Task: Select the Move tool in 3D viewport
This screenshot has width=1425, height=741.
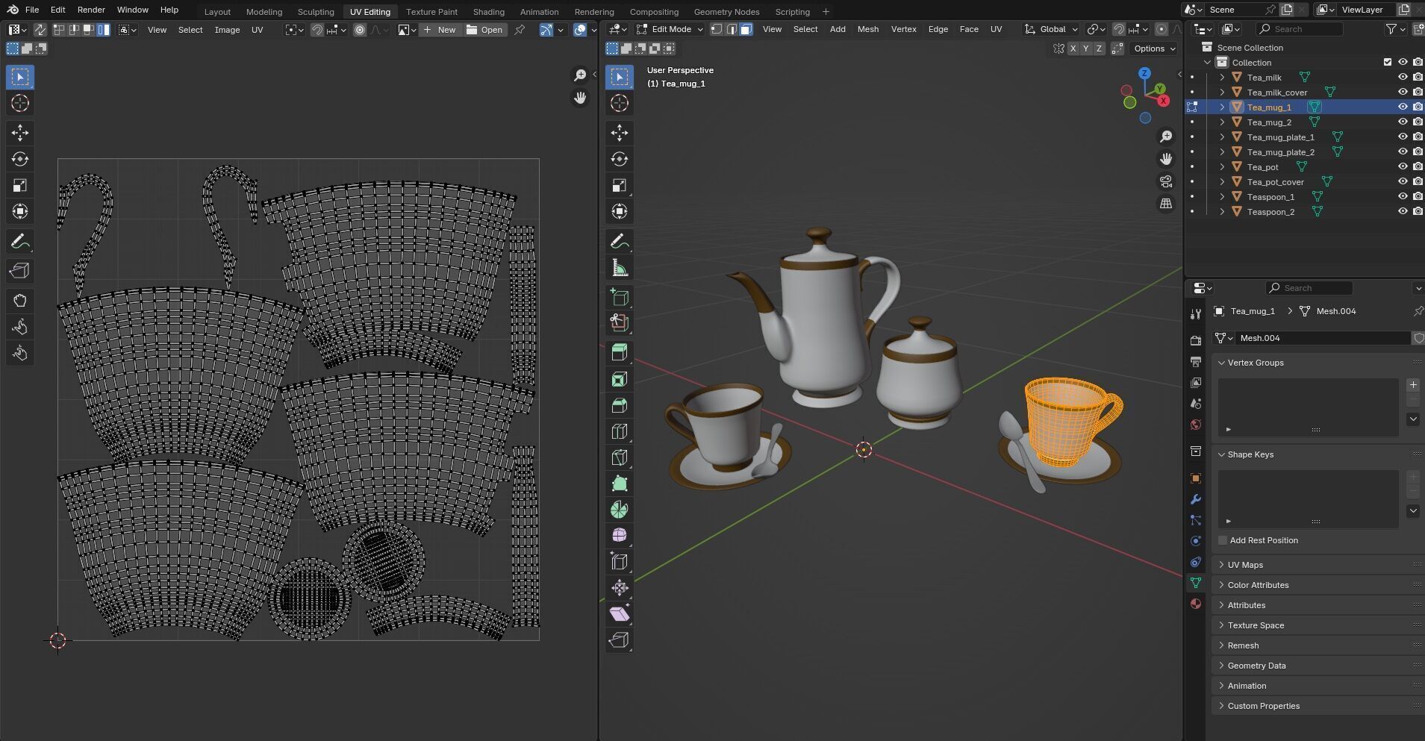Action: click(x=620, y=133)
